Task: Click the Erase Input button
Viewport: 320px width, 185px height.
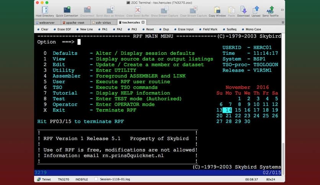Action: (x=184, y=29)
